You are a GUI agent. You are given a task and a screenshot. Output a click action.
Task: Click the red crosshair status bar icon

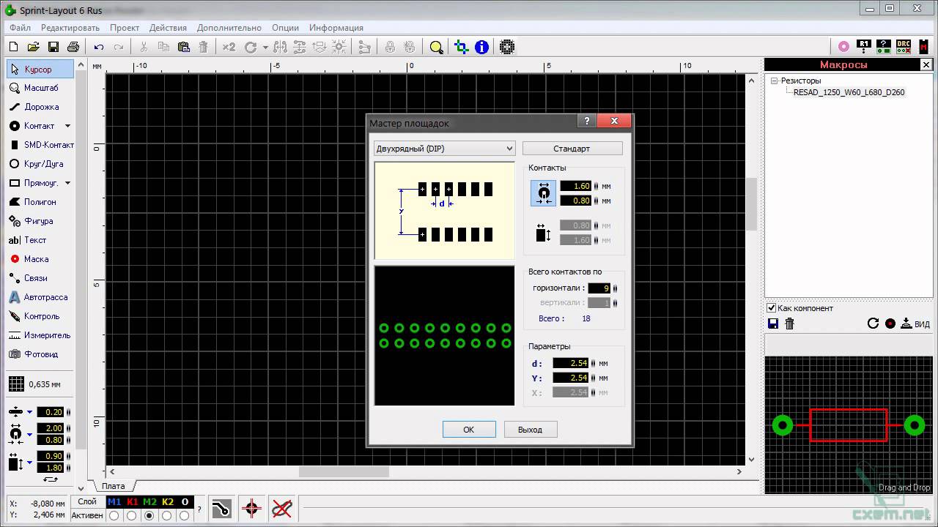[251, 507]
